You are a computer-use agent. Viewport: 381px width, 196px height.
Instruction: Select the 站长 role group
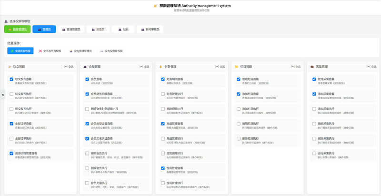coord(123,29)
